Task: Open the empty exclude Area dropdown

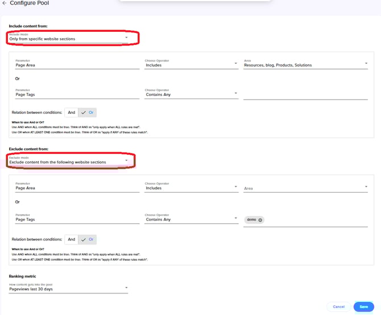Action: tap(305, 188)
